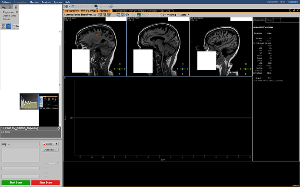Open the Acquisition parameters tab

259,20
